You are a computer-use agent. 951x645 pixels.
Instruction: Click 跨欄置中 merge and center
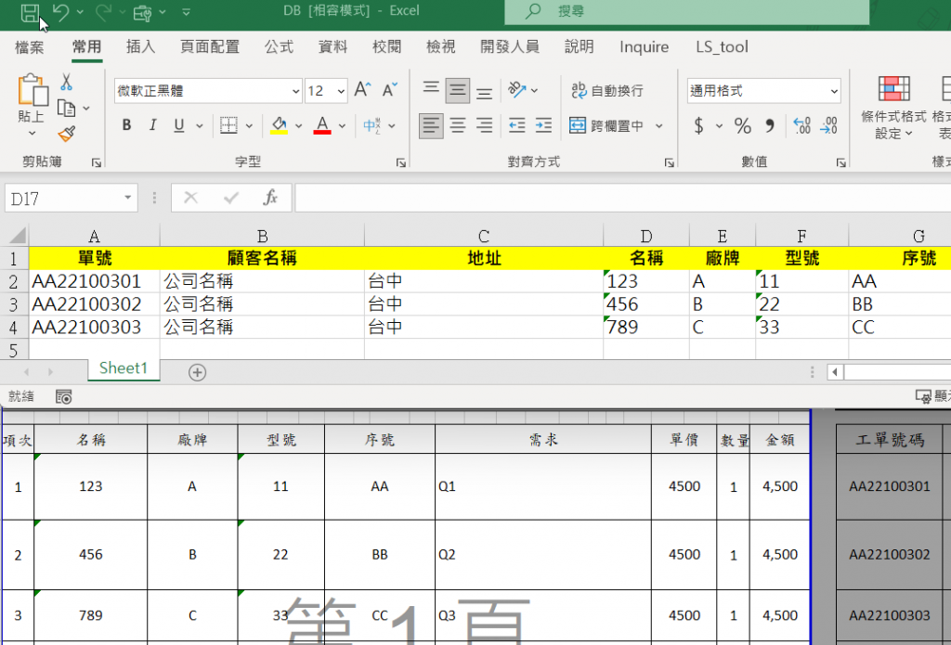tap(606, 126)
